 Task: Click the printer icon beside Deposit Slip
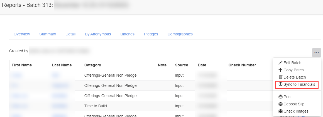point(280,104)
